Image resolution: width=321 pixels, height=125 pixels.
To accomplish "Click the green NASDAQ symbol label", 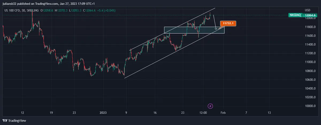I will (x=296, y=15).
